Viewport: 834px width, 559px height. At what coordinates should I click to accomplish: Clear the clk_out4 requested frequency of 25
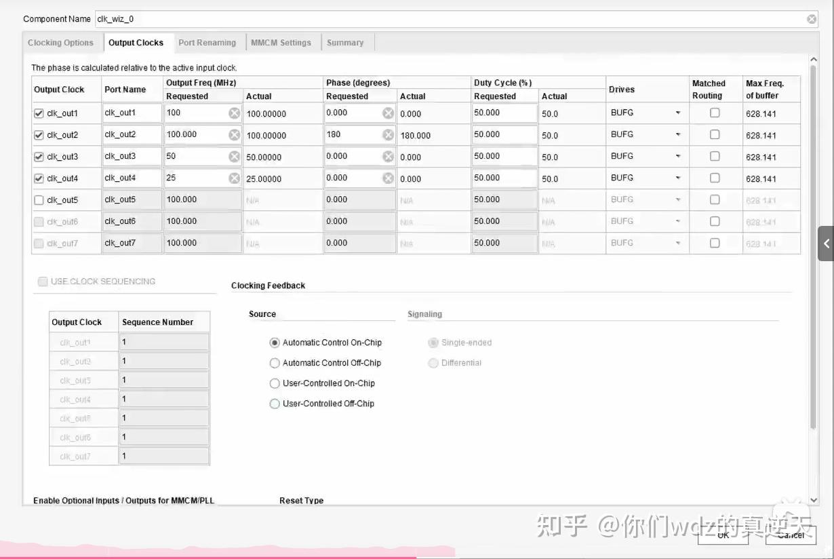point(233,178)
